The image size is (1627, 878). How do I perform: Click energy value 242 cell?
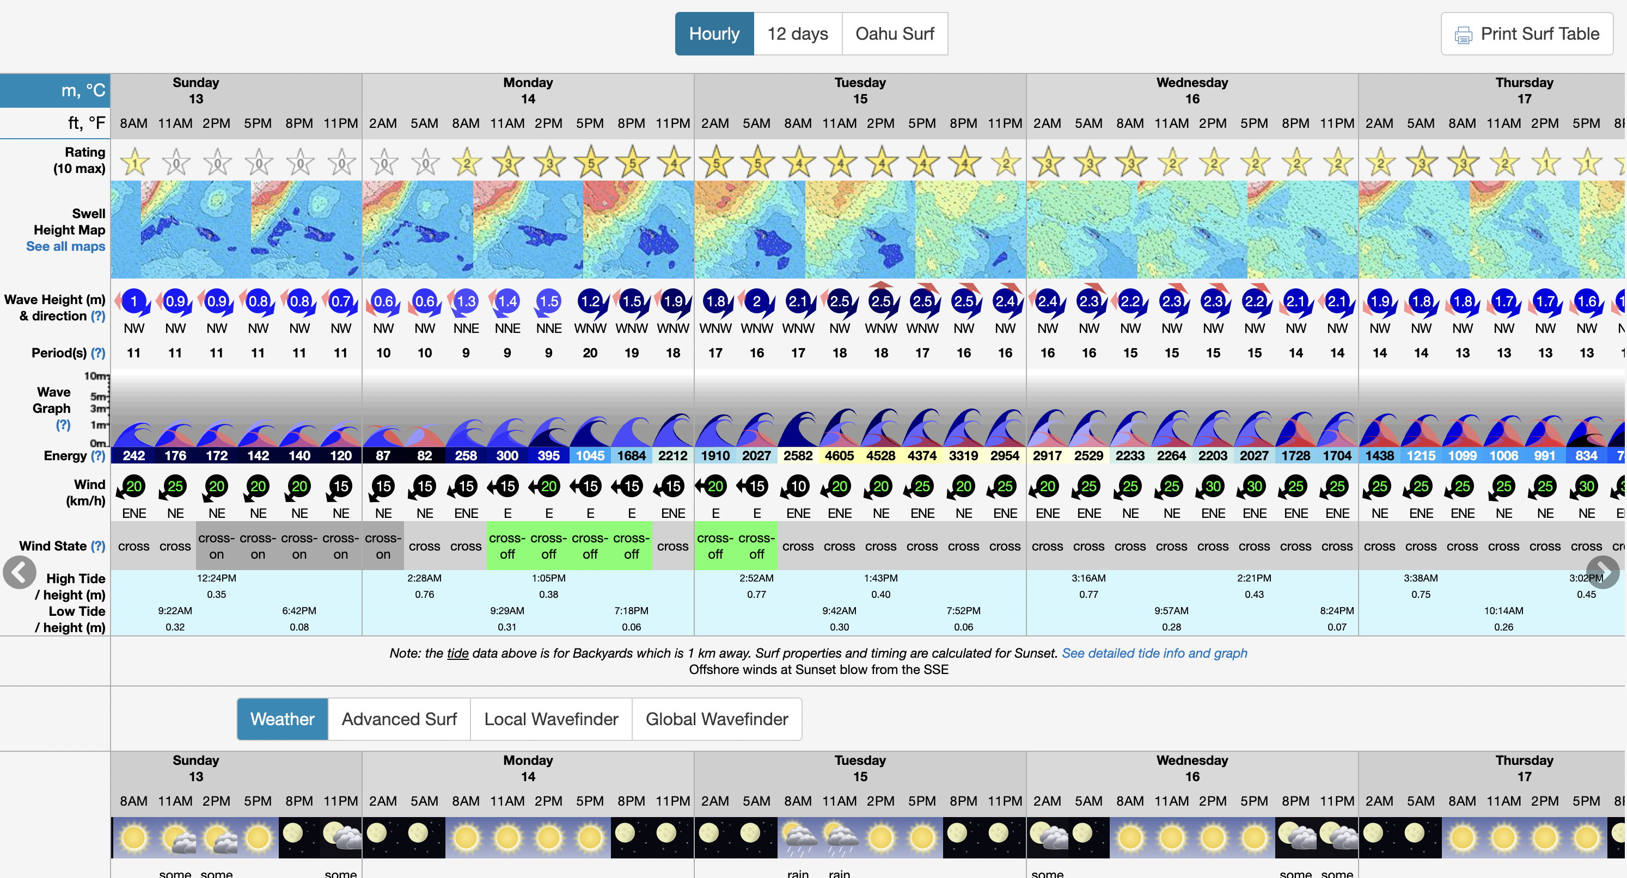click(134, 456)
